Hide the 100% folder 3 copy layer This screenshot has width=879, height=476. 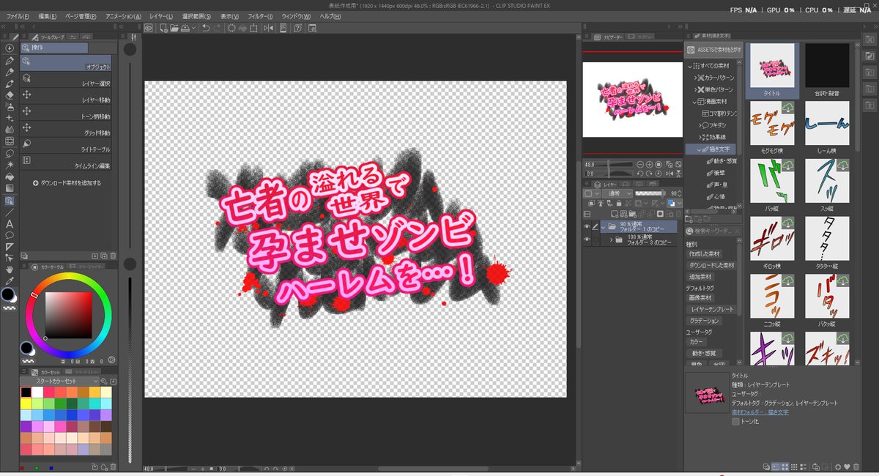[x=587, y=239]
